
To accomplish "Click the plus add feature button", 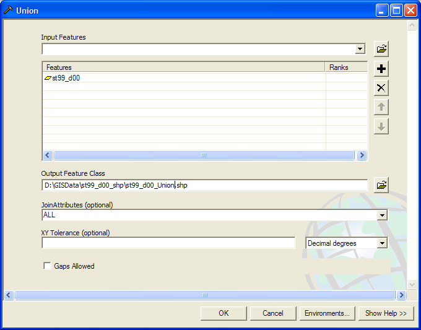I will [x=381, y=69].
